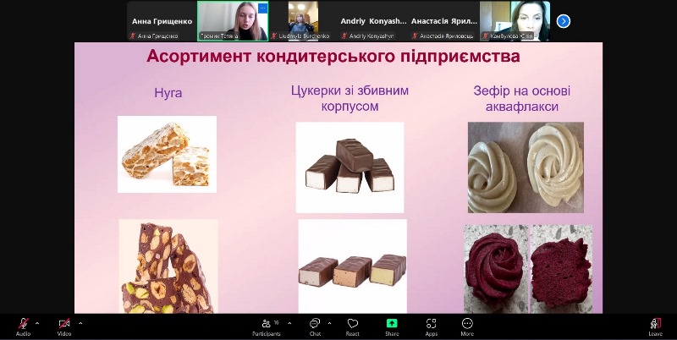Click muted mic icon beside Andriy Konyashyn name
677x340 pixels.
pos(344,36)
